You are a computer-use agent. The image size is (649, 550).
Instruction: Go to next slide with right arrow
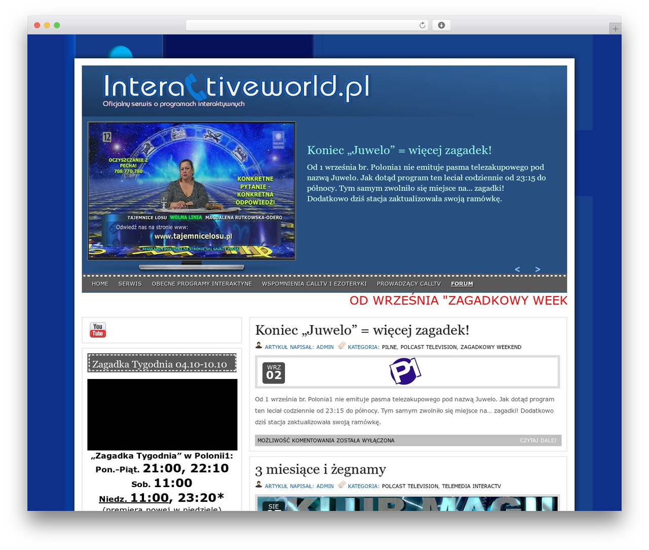(537, 269)
